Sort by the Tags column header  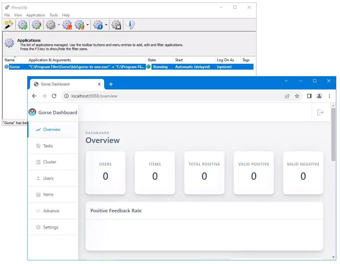point(247,60)
